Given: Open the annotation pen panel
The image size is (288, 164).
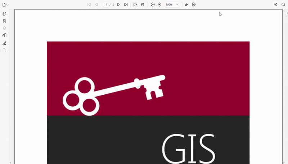Looking at the screenshot, I should point(4,43).
